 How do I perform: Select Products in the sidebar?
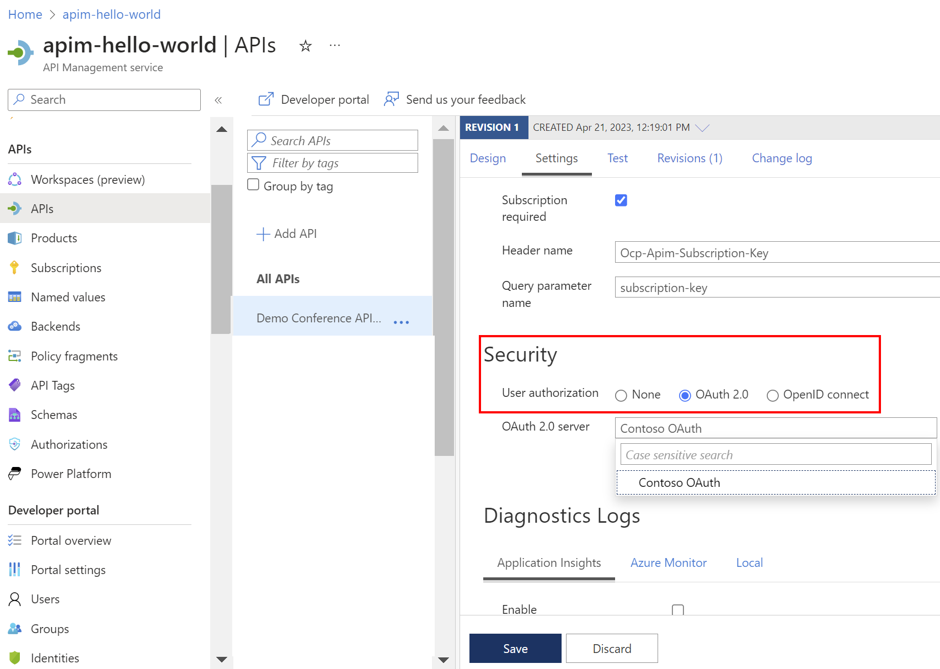54,238
